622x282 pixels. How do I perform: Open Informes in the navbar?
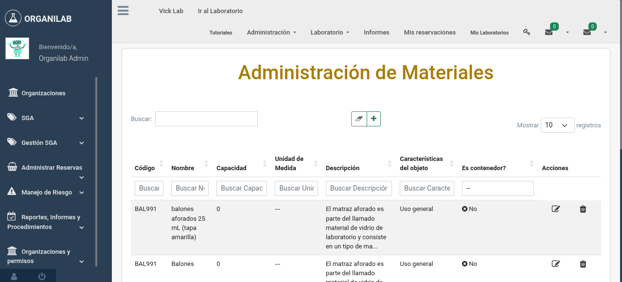point(376,33)
